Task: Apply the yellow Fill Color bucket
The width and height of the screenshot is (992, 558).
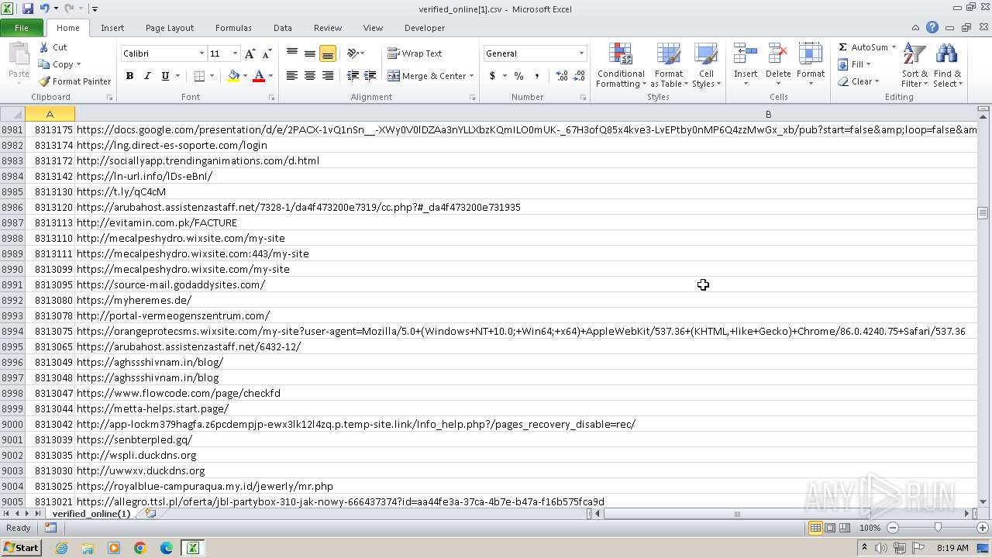Action: click(233, 76)
